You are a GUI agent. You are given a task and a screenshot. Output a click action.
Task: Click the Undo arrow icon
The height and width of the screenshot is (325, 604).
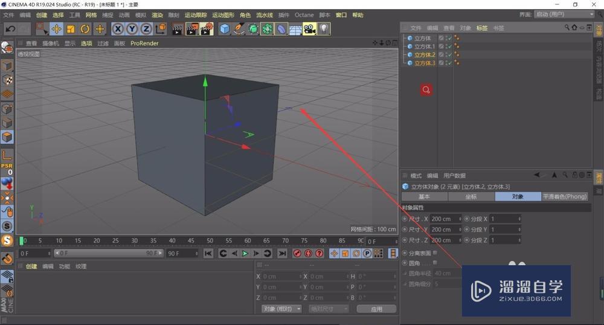tap(11, 29)
